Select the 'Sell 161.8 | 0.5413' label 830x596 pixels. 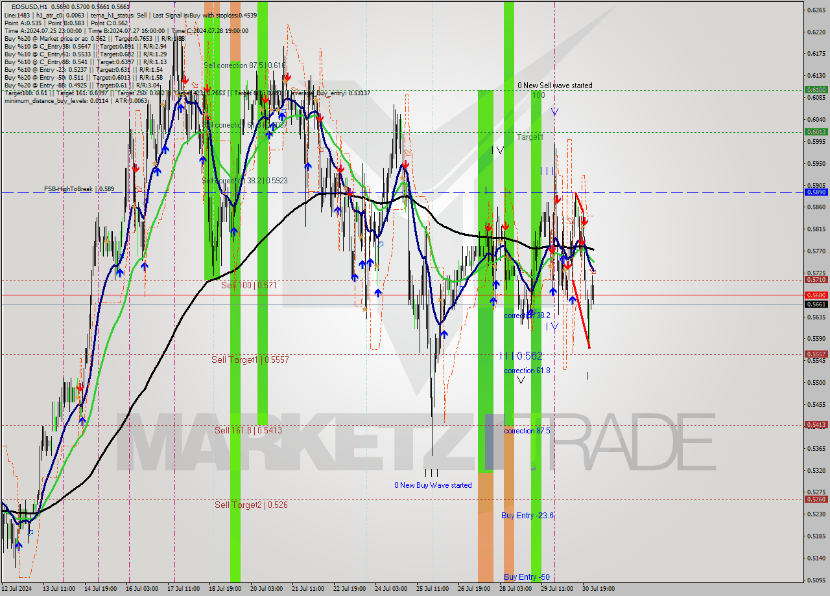(x=248, y=430)
